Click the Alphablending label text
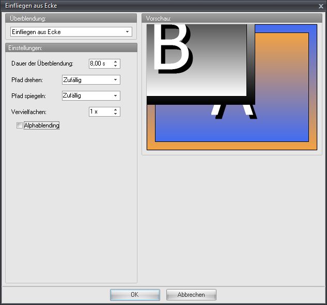The height and width of the screenshot is (305, 327). (x=41, y=125)
